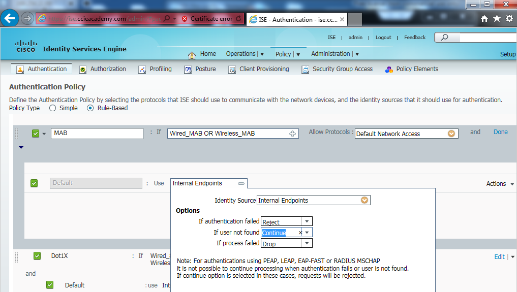Click the ISE header search input box
The height and width of the screenshot is (292, 517).
point(488,37)
